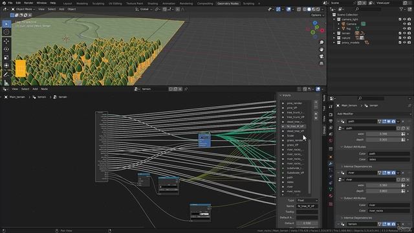Adjust the Default value field 0.500
414x233 pixels.
tap(307, 223)
